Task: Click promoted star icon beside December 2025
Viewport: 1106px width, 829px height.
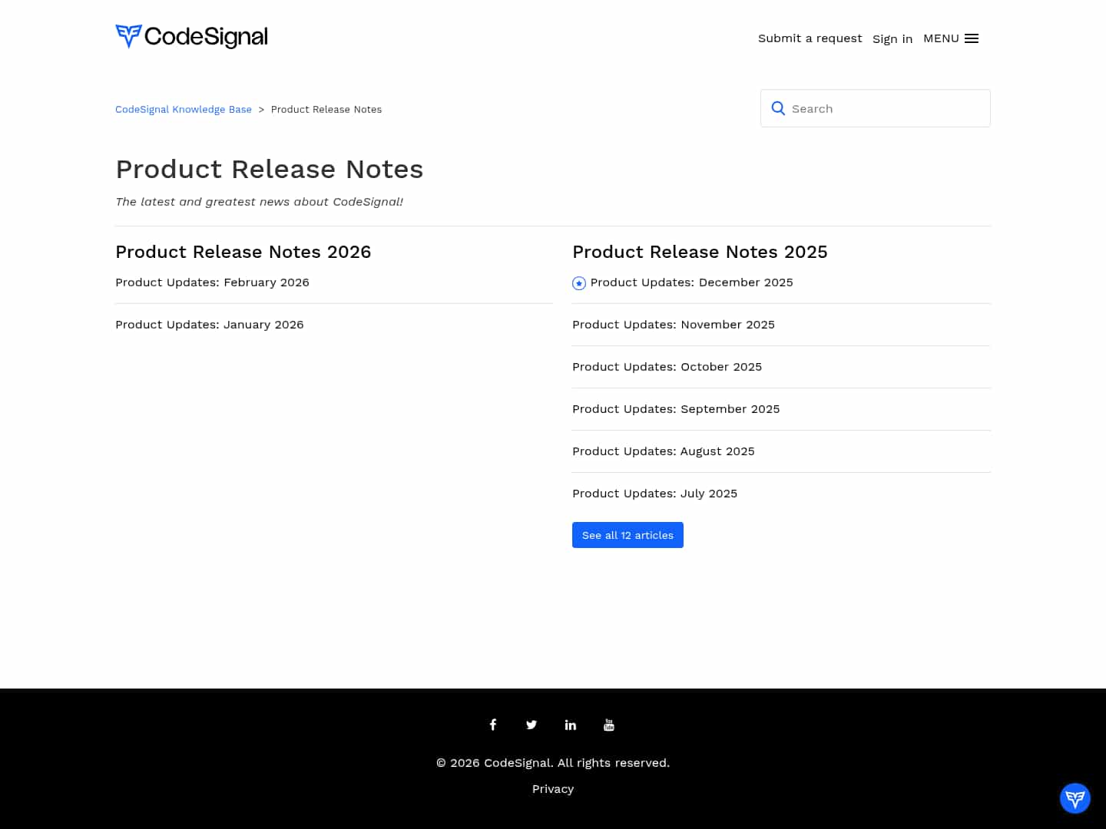Action: (x=579, y=283)
